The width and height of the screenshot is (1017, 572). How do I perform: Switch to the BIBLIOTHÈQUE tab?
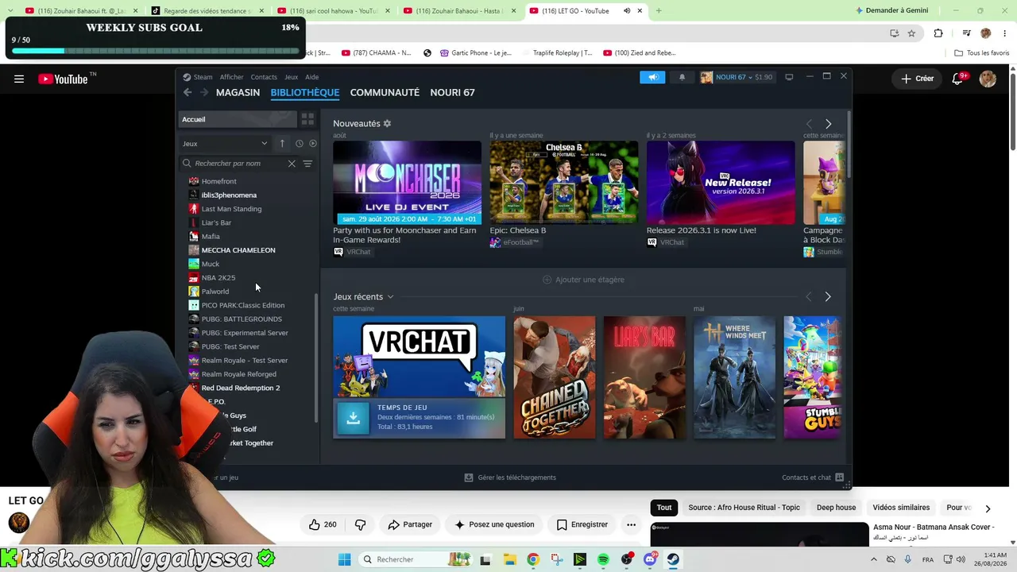pyautogui.click(x=305, y=92)
